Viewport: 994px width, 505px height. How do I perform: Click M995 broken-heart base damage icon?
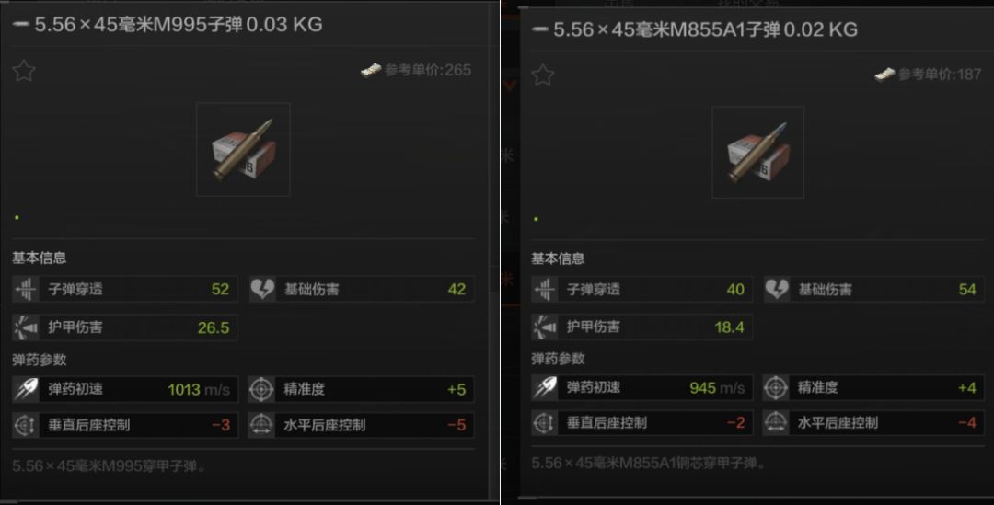[262, 289]
